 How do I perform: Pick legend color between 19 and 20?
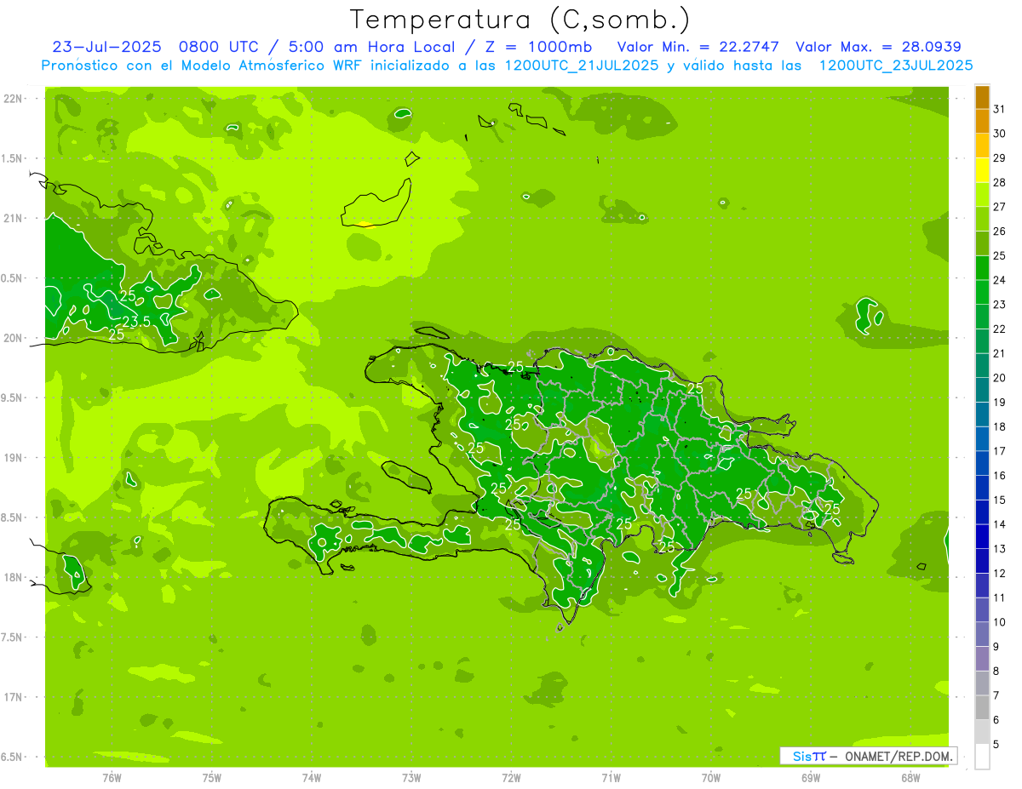(x=982, y=391)
